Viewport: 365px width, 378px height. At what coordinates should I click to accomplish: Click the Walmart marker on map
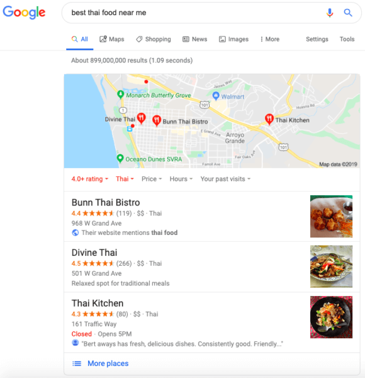[216, 96]
